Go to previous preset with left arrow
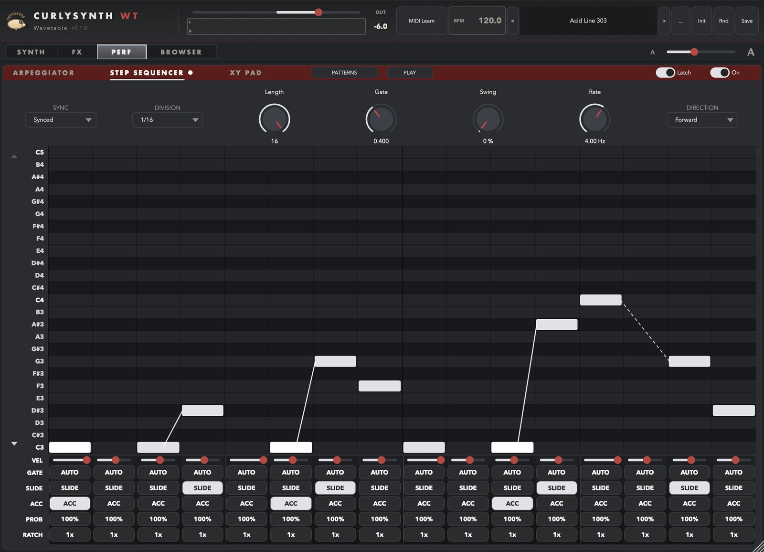This screenshot has width=764, height=552. [512, 21]
